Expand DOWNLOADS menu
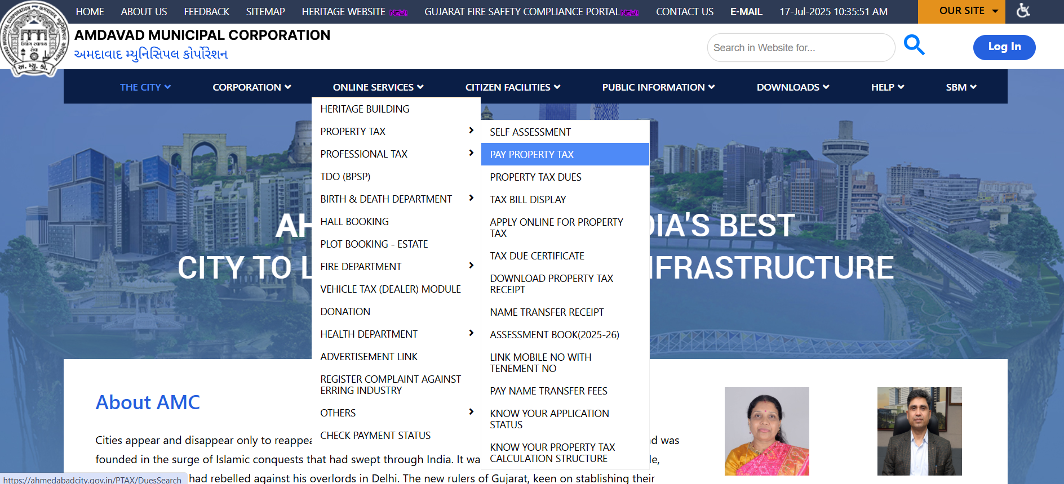The height and width of the screenshot is (484, 1064). 793,87
